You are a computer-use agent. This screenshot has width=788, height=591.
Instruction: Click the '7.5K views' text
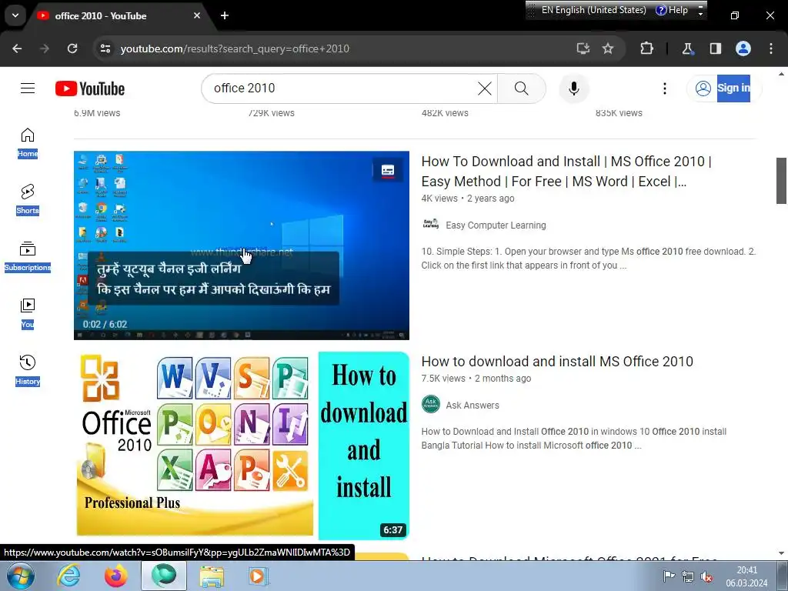[443, 379]
